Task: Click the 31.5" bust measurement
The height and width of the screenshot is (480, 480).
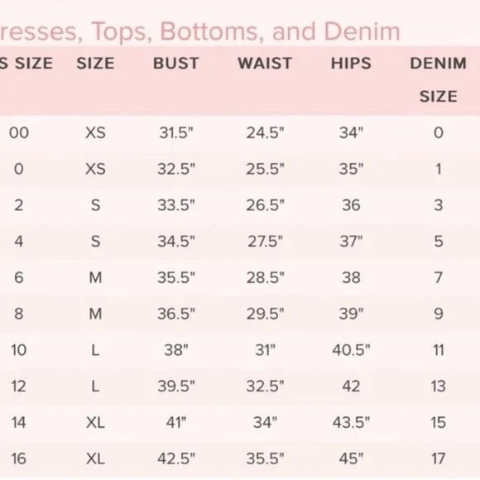Action: click(176, 133)
